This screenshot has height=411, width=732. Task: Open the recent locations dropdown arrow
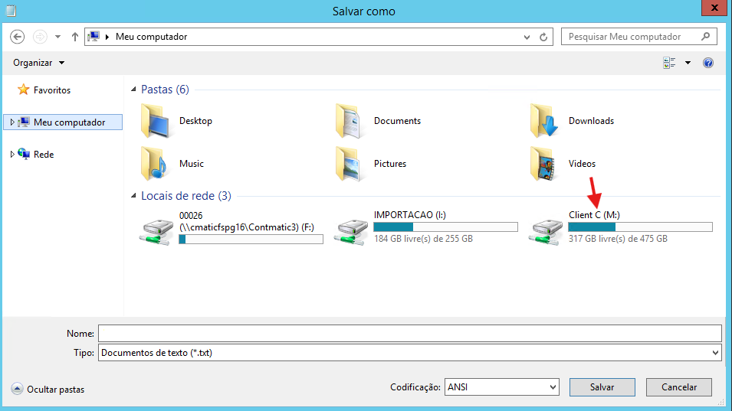point(58,37)
